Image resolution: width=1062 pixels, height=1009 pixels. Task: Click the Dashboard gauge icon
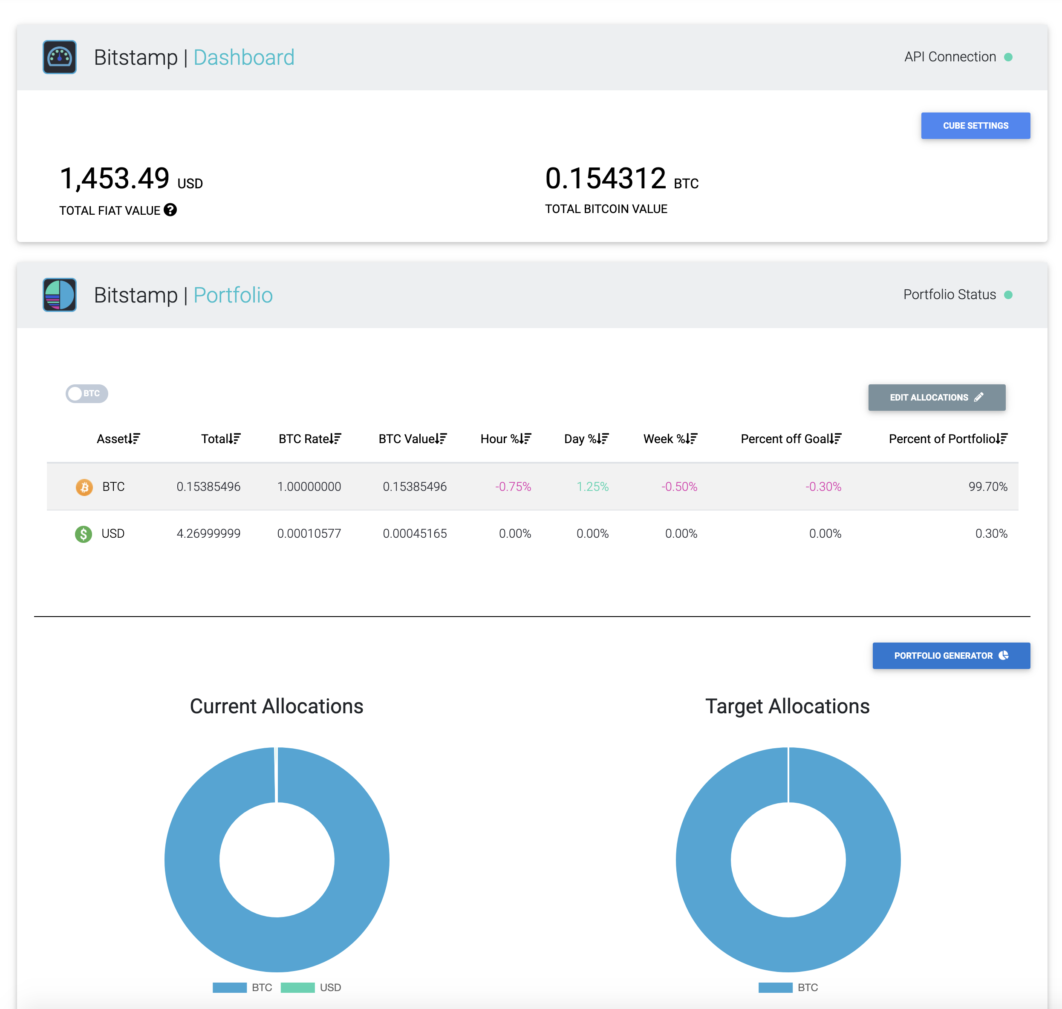(60, 57)
